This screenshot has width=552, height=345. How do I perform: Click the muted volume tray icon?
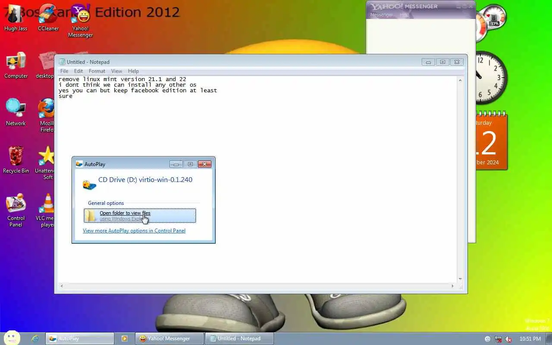(x=508, y=339)
